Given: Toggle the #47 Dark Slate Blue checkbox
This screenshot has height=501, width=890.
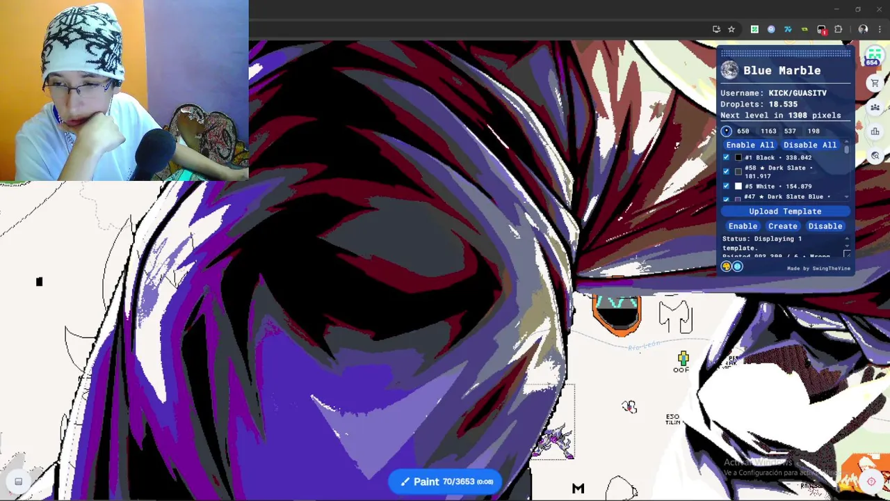Looking at the screenshot, I should (727, 199).
